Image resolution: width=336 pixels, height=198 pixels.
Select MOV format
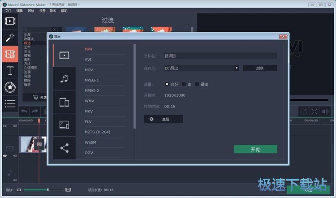pos(89,70)
